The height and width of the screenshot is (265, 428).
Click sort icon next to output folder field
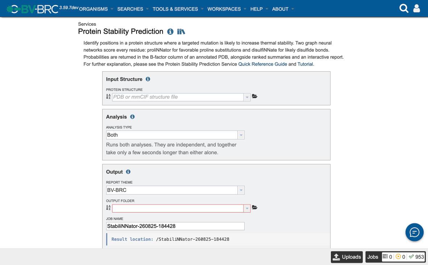pyautogui.click(x=108, y=208)
